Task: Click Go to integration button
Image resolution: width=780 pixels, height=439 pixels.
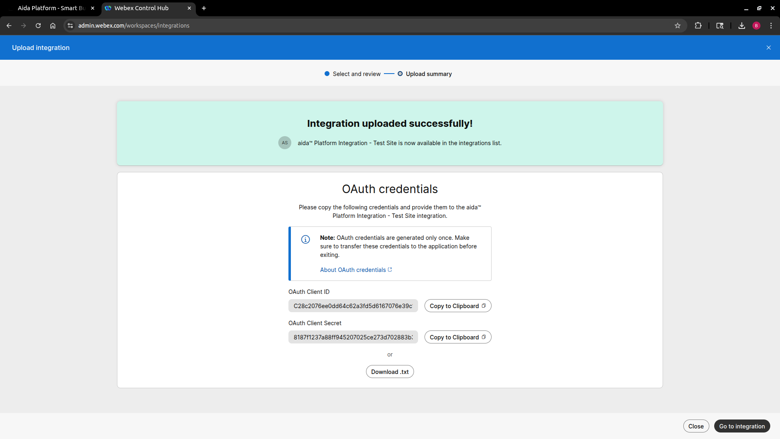Action: point(742,426)
